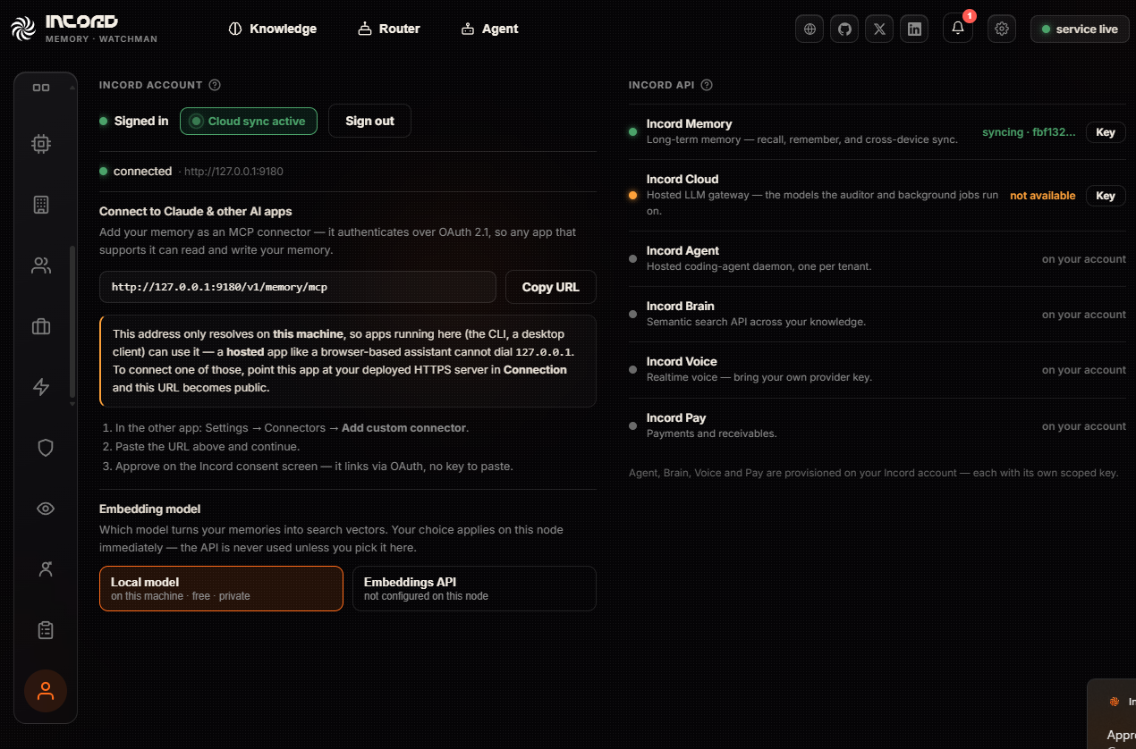The image size is (1136, 749).
Task: Choose the Embeddings API option
Action: click(474, 588)
